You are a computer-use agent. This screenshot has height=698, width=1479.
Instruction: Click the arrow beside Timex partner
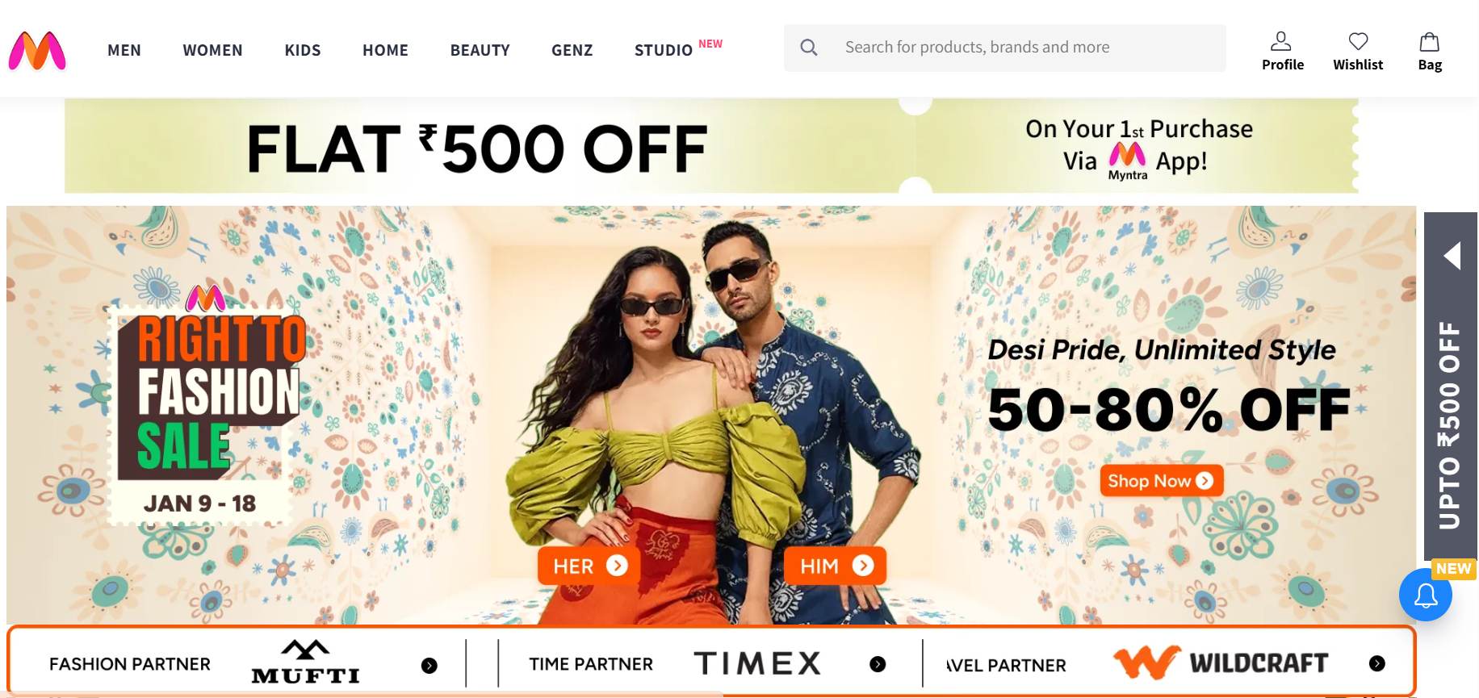coord(878,664)
